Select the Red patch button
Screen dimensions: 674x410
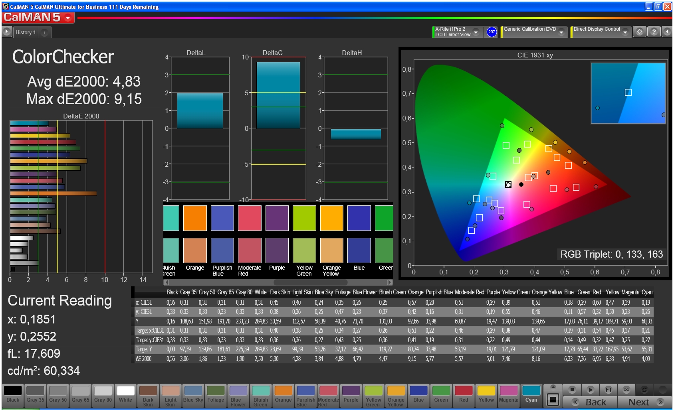[x=464, y=396]
